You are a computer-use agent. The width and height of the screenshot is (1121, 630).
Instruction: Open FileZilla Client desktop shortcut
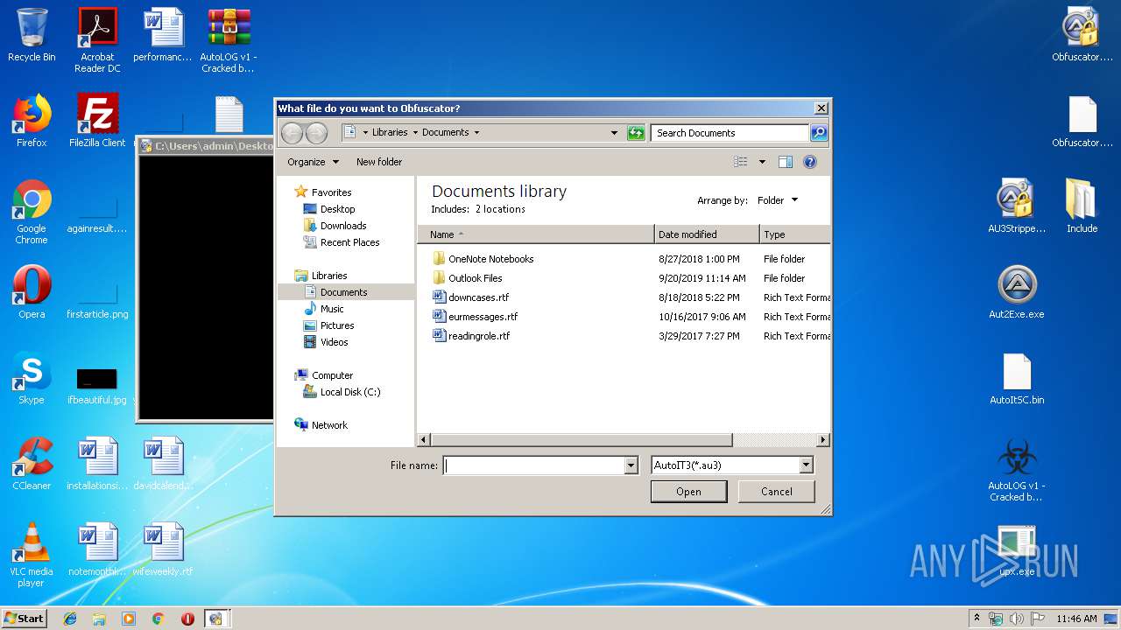click(97, 121)
